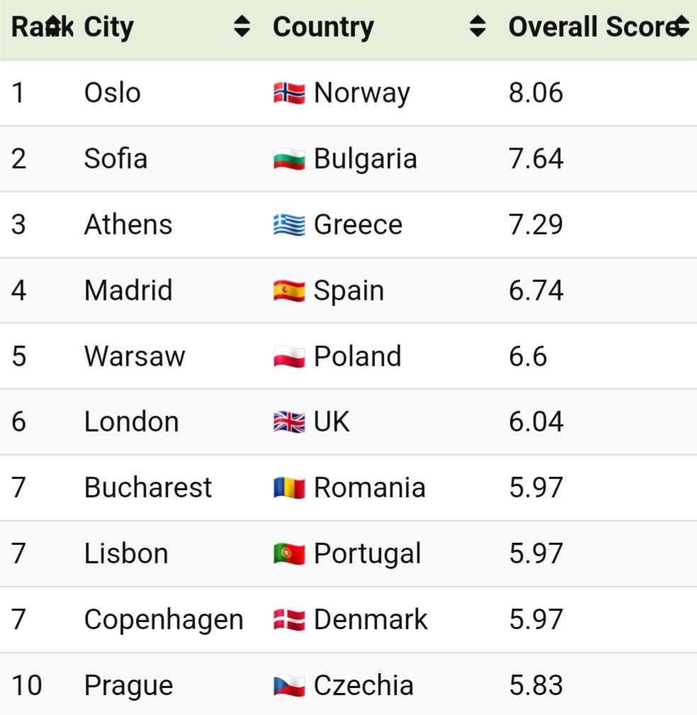The height and width of the screenshot is (715, 697).
Task: Click the Poland flag icon
Action: point(289,356)
